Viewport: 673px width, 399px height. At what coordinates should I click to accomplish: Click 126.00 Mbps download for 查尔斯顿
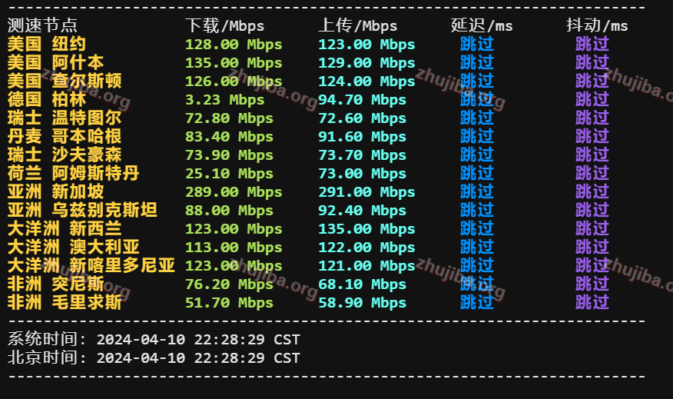pyautogui.click(x=234, y=81)
